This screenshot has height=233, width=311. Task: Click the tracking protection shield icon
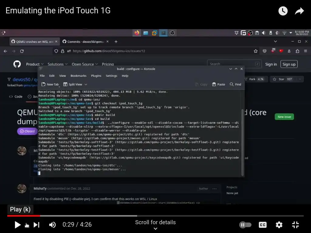[x=56, y=51]
